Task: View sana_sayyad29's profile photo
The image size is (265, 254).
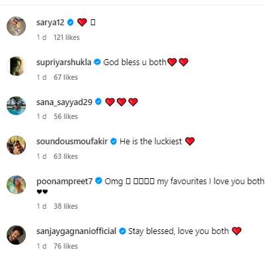Action: point(16,106)
